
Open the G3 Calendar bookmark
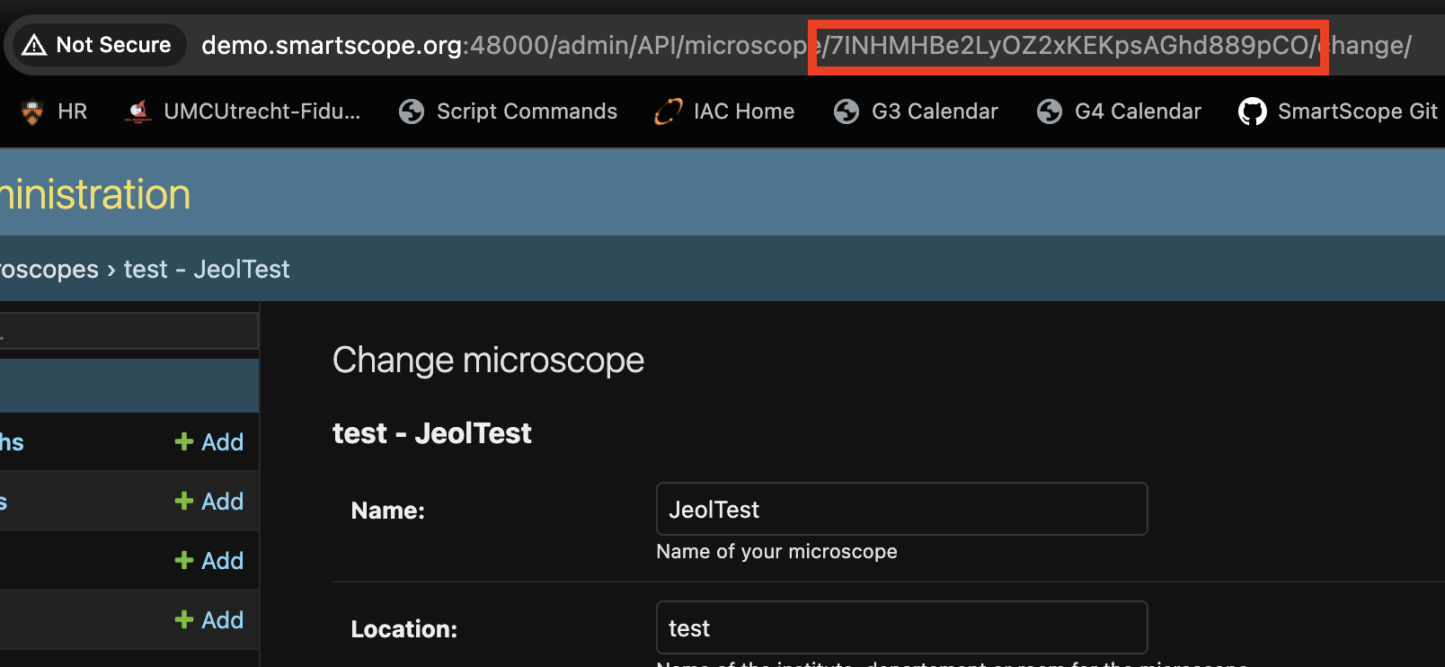pos(916,111)
